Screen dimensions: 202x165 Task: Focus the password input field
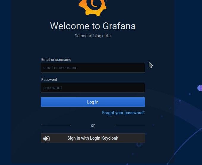pos(93,88)
